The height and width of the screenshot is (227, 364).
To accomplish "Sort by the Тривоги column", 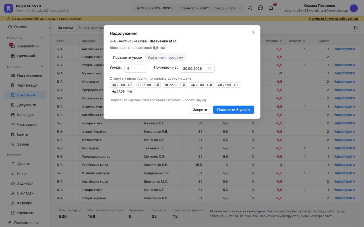I will [297, 41].
